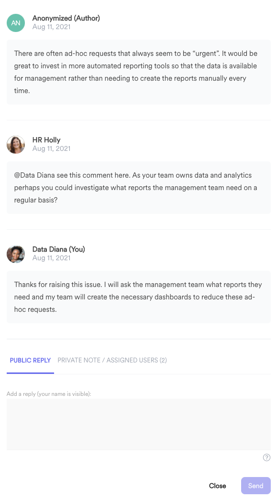
Task: Click the date under Anonymized (Author)
Action: tap(51, 27)
